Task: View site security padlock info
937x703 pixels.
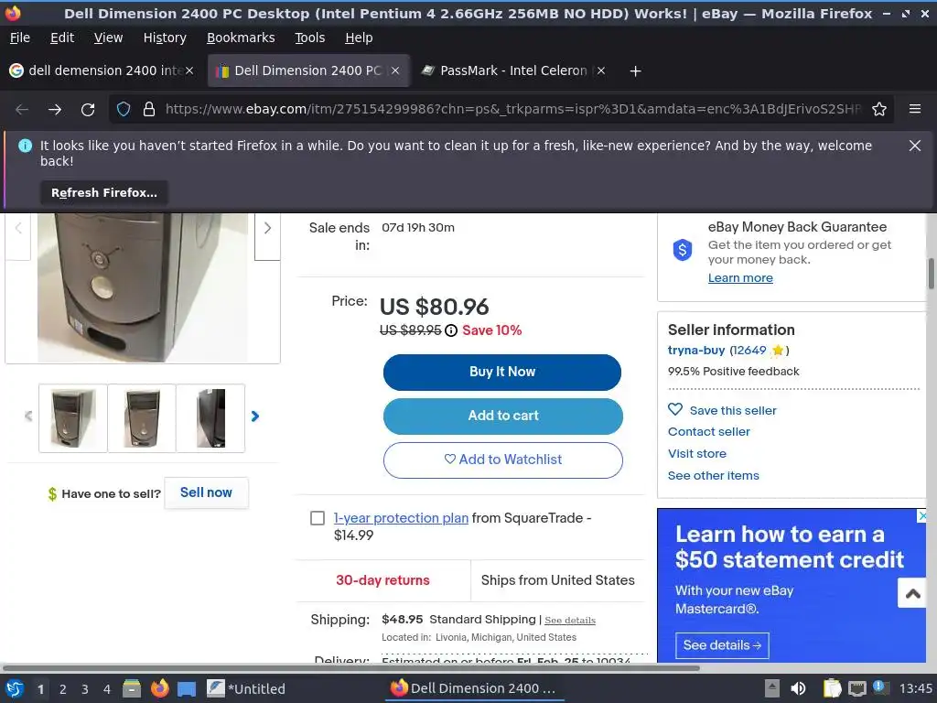Action: pyautogui.click(x=149, y=110)
